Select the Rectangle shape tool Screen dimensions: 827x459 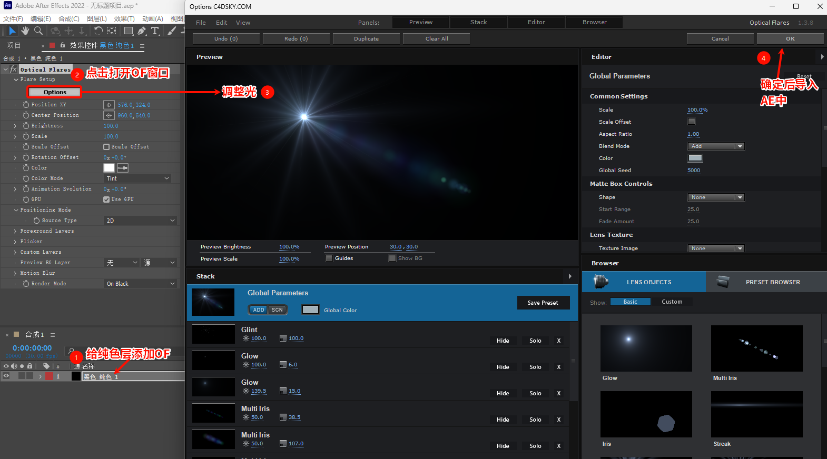pyautogui.click(x=128, y=31)
